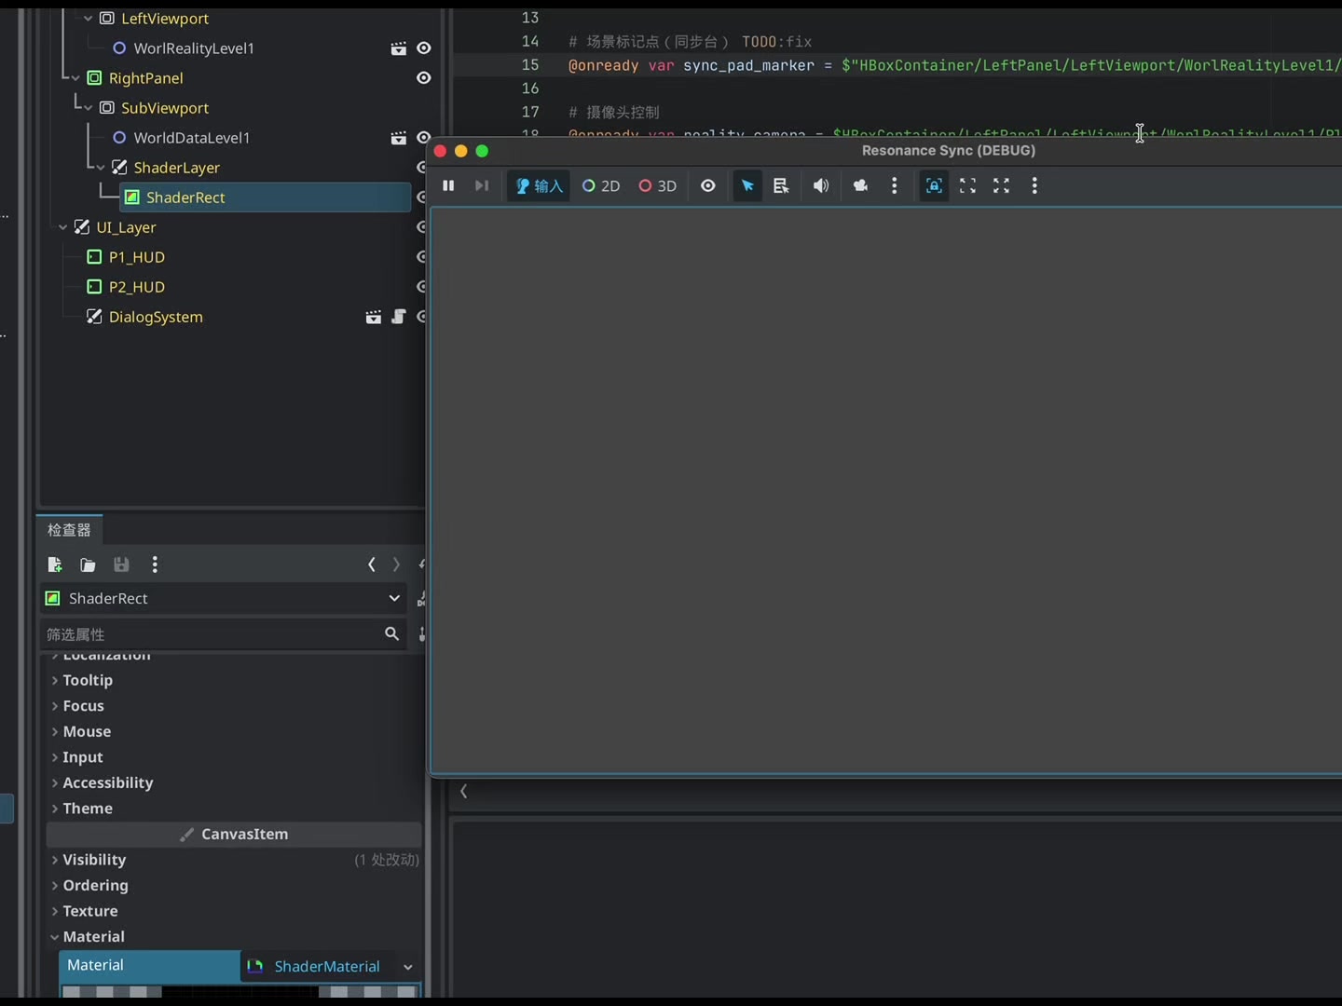Image resolution: width=1342 pixels, height=1006 pixels.
Task: Click the 输入 input button
Action: point(540,186)
